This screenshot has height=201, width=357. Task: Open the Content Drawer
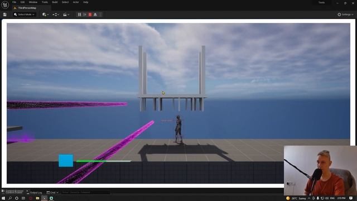(12, 192)
